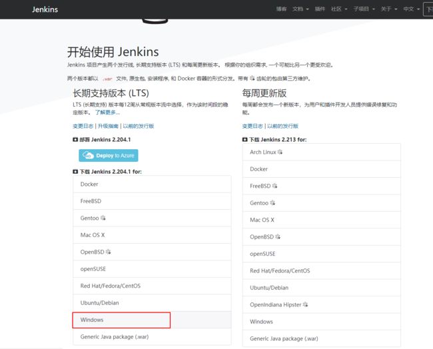Open the 了解更多 link in the LTS section
Viewport: 433px width, 349px height.
[x=107, y=113]
